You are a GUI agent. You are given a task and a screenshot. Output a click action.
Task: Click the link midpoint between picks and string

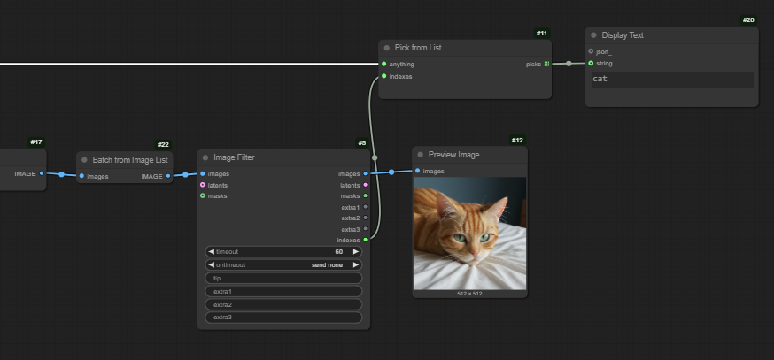point(569,64)
